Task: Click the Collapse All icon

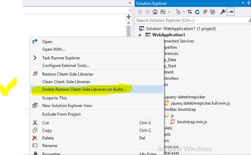Action: coord(205,12)
